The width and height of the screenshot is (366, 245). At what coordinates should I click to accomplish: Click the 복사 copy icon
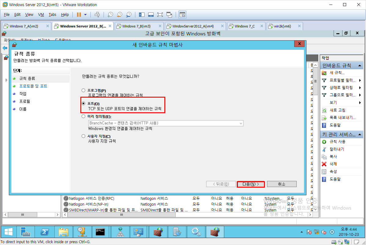[x=324, y=157]
